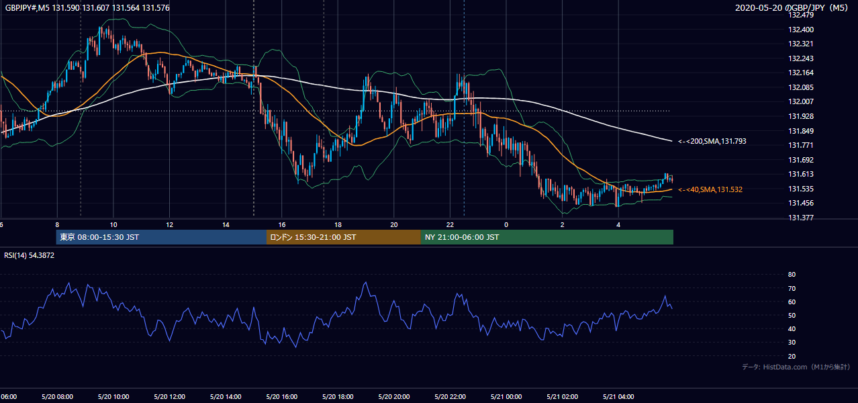Click the hour tick 16 under the price chart
Image resolution: width=858 pixels, height=403 pixels.
click(x=282, y=224)
